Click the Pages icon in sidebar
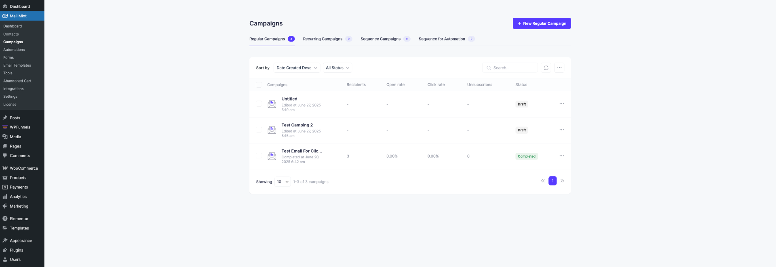The width and height of the screenshot is (776, 267). (x=5, y=146)
